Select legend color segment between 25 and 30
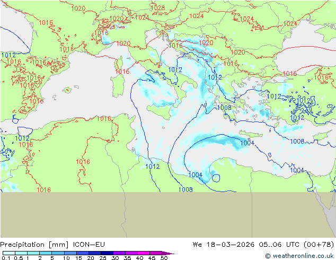This screenshot has height=260, width=336. [107, 253]
